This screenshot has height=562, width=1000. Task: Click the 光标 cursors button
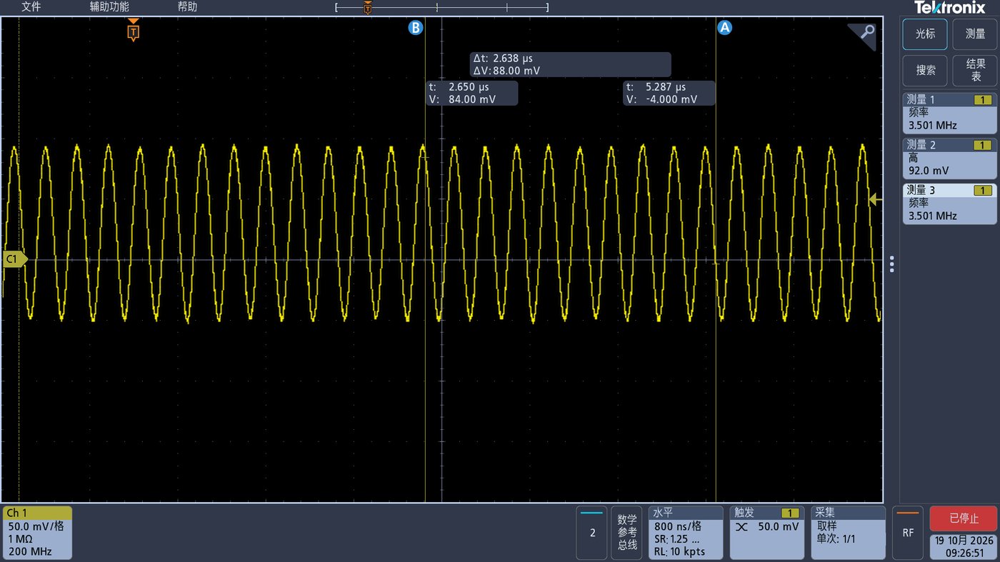tap(925, 34)
